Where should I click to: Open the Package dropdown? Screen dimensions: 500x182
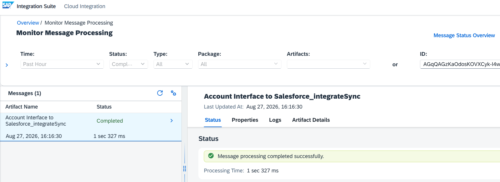coord(240,64)
